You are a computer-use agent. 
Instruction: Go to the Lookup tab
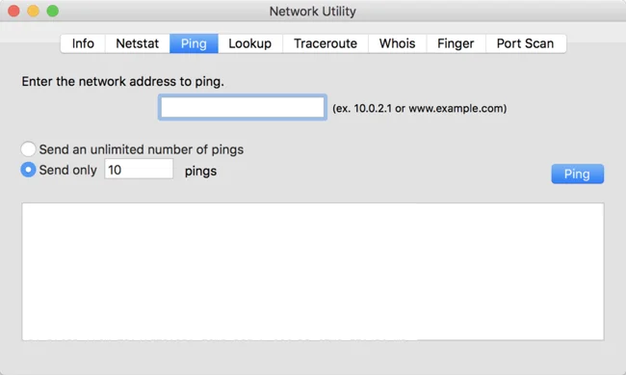[x=250, y=43]
